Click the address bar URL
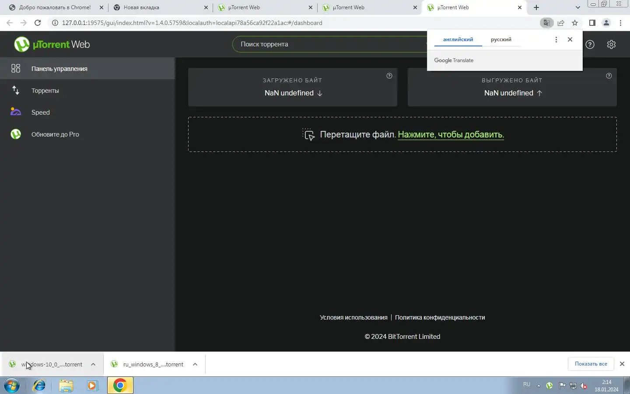Viewport: 630px width, 394px height. (192, 23)
